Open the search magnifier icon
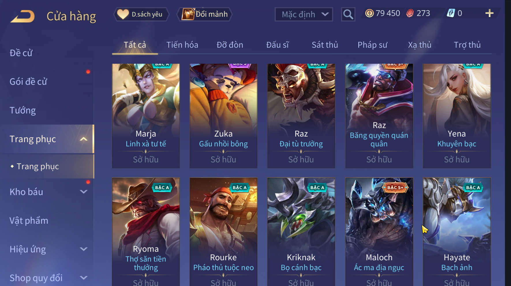The image size is (511, 286). [x=348, y=14]
